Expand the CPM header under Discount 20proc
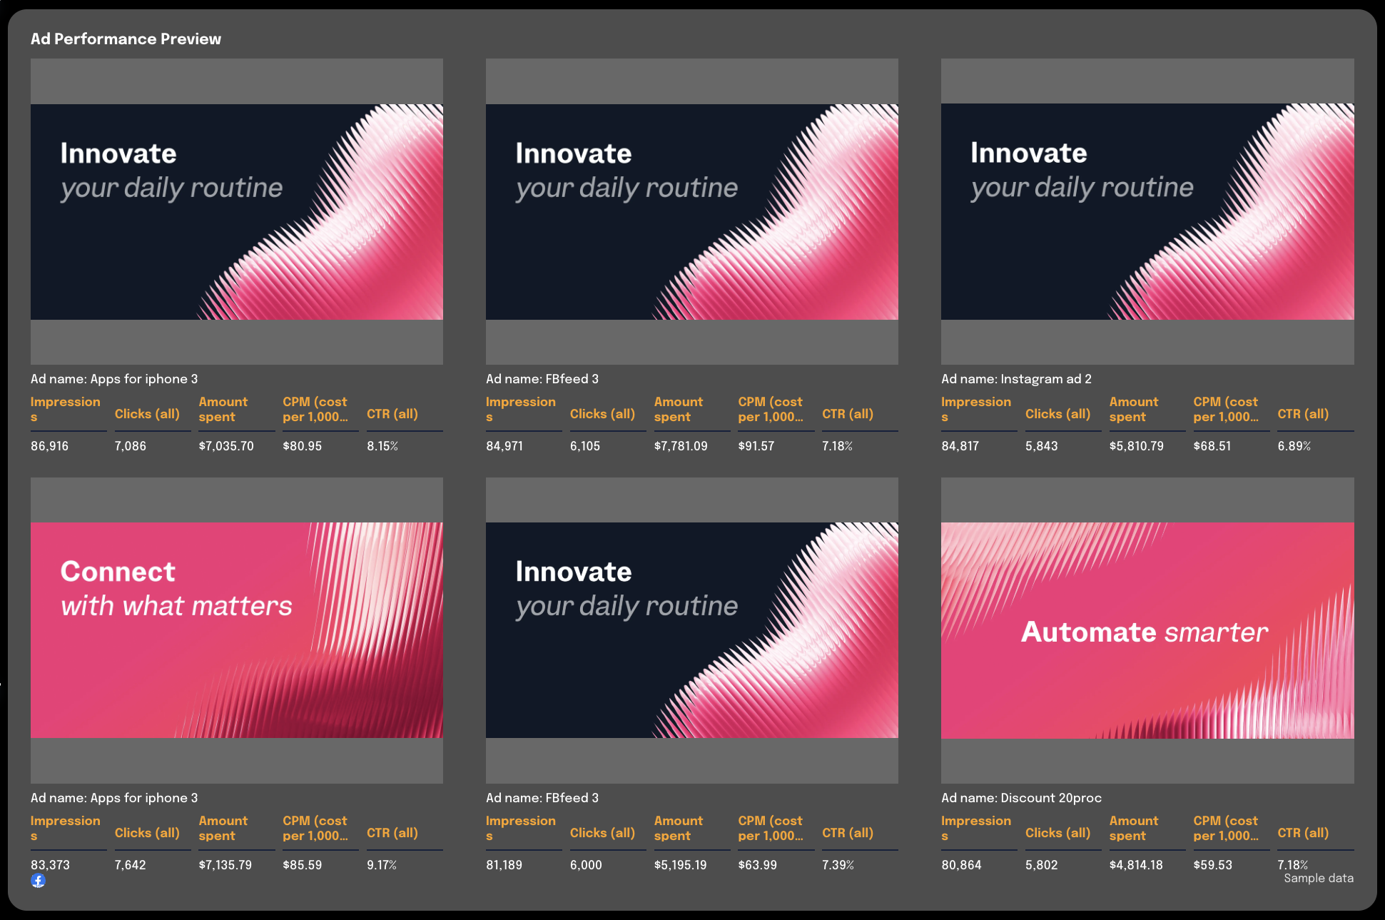The width and height of the screenshot is (1385, 920). 1226,829
